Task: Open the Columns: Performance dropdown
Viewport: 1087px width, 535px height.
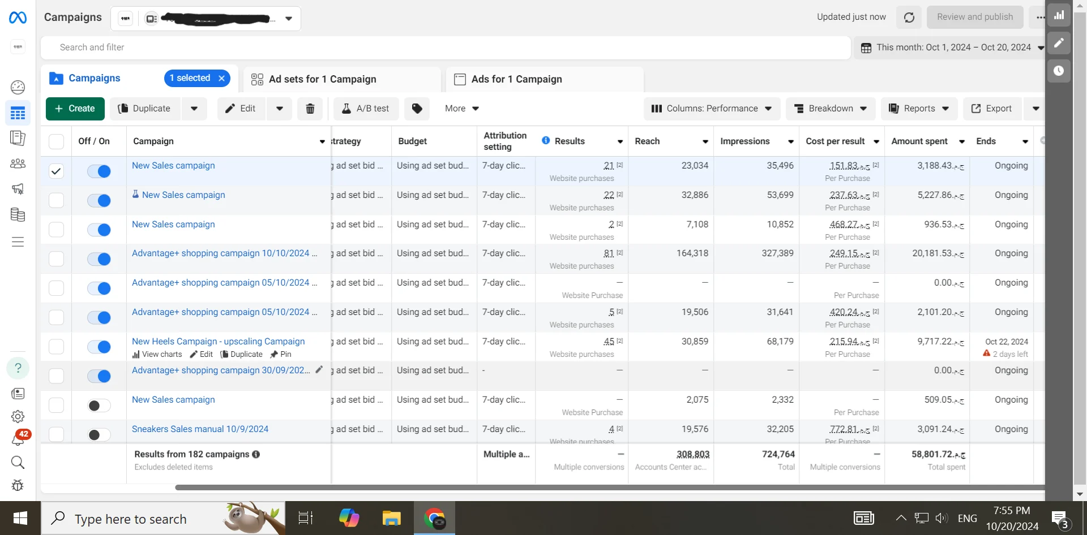Action: point(712,109)
